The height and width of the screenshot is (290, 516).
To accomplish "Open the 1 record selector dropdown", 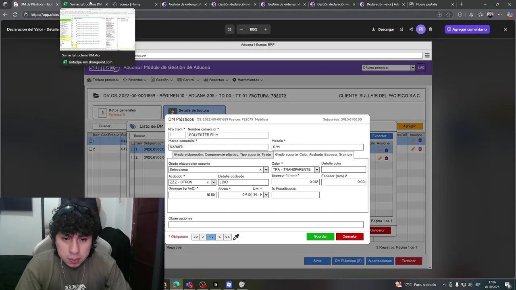I will (x=211, y=237).
